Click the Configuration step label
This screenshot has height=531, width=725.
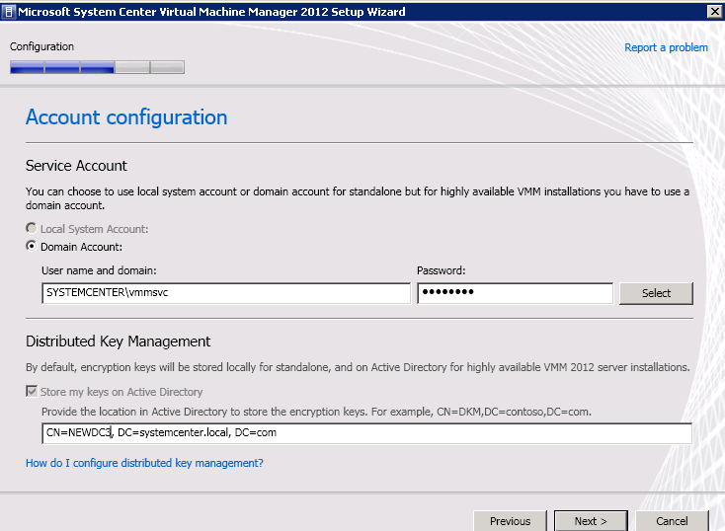click(x=41, y=46)
